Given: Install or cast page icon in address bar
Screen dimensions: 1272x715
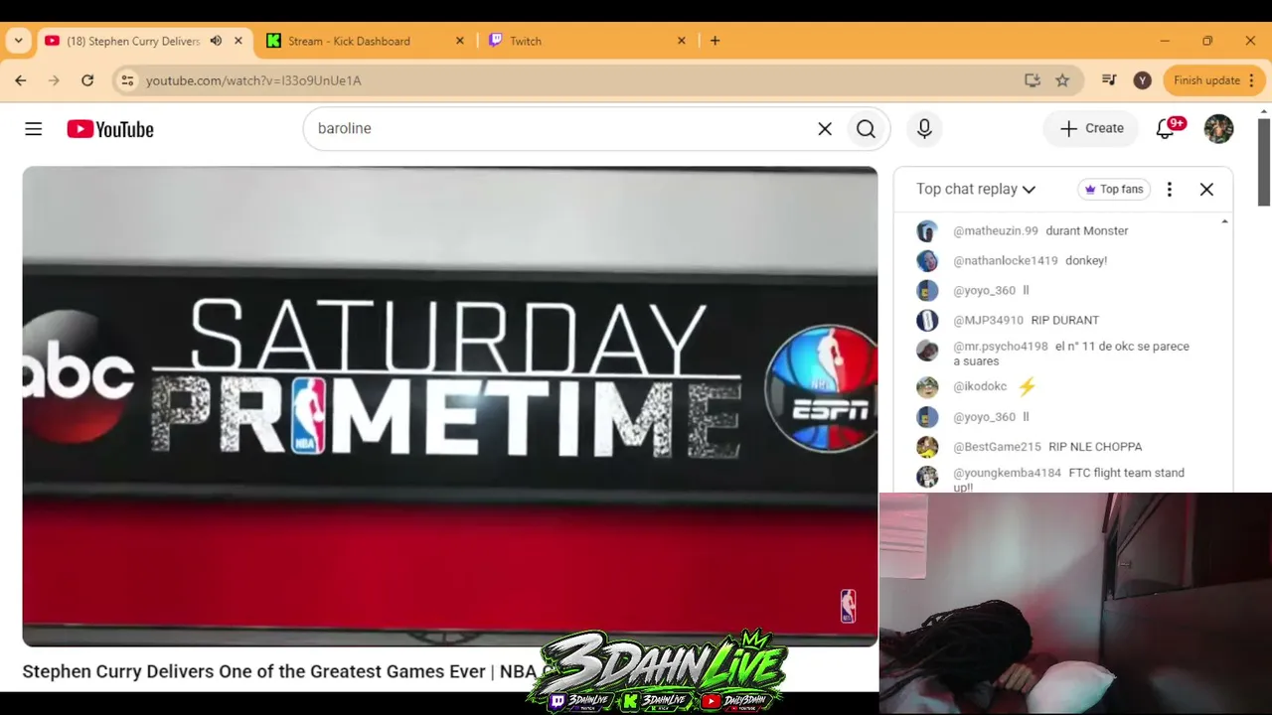Looking at the screenshot, I should coord(1033,80).
